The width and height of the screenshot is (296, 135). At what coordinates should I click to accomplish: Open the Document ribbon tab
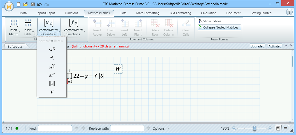[x=233, y=13]
